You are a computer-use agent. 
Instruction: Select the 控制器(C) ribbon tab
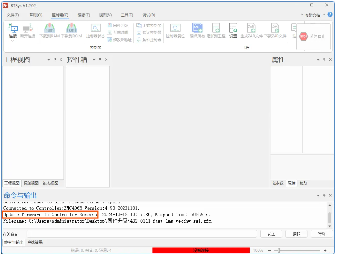tap(60, 15)
